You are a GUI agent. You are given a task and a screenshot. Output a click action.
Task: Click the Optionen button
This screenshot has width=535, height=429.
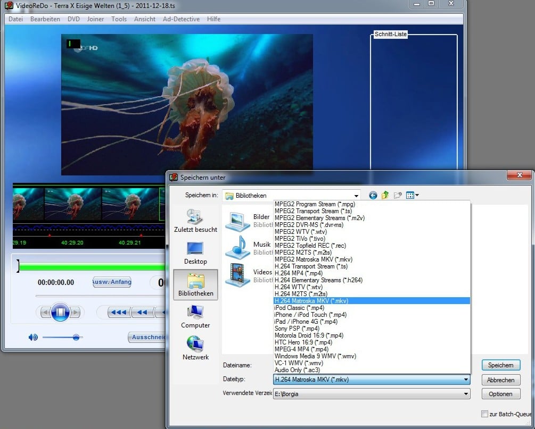point(500,394)
